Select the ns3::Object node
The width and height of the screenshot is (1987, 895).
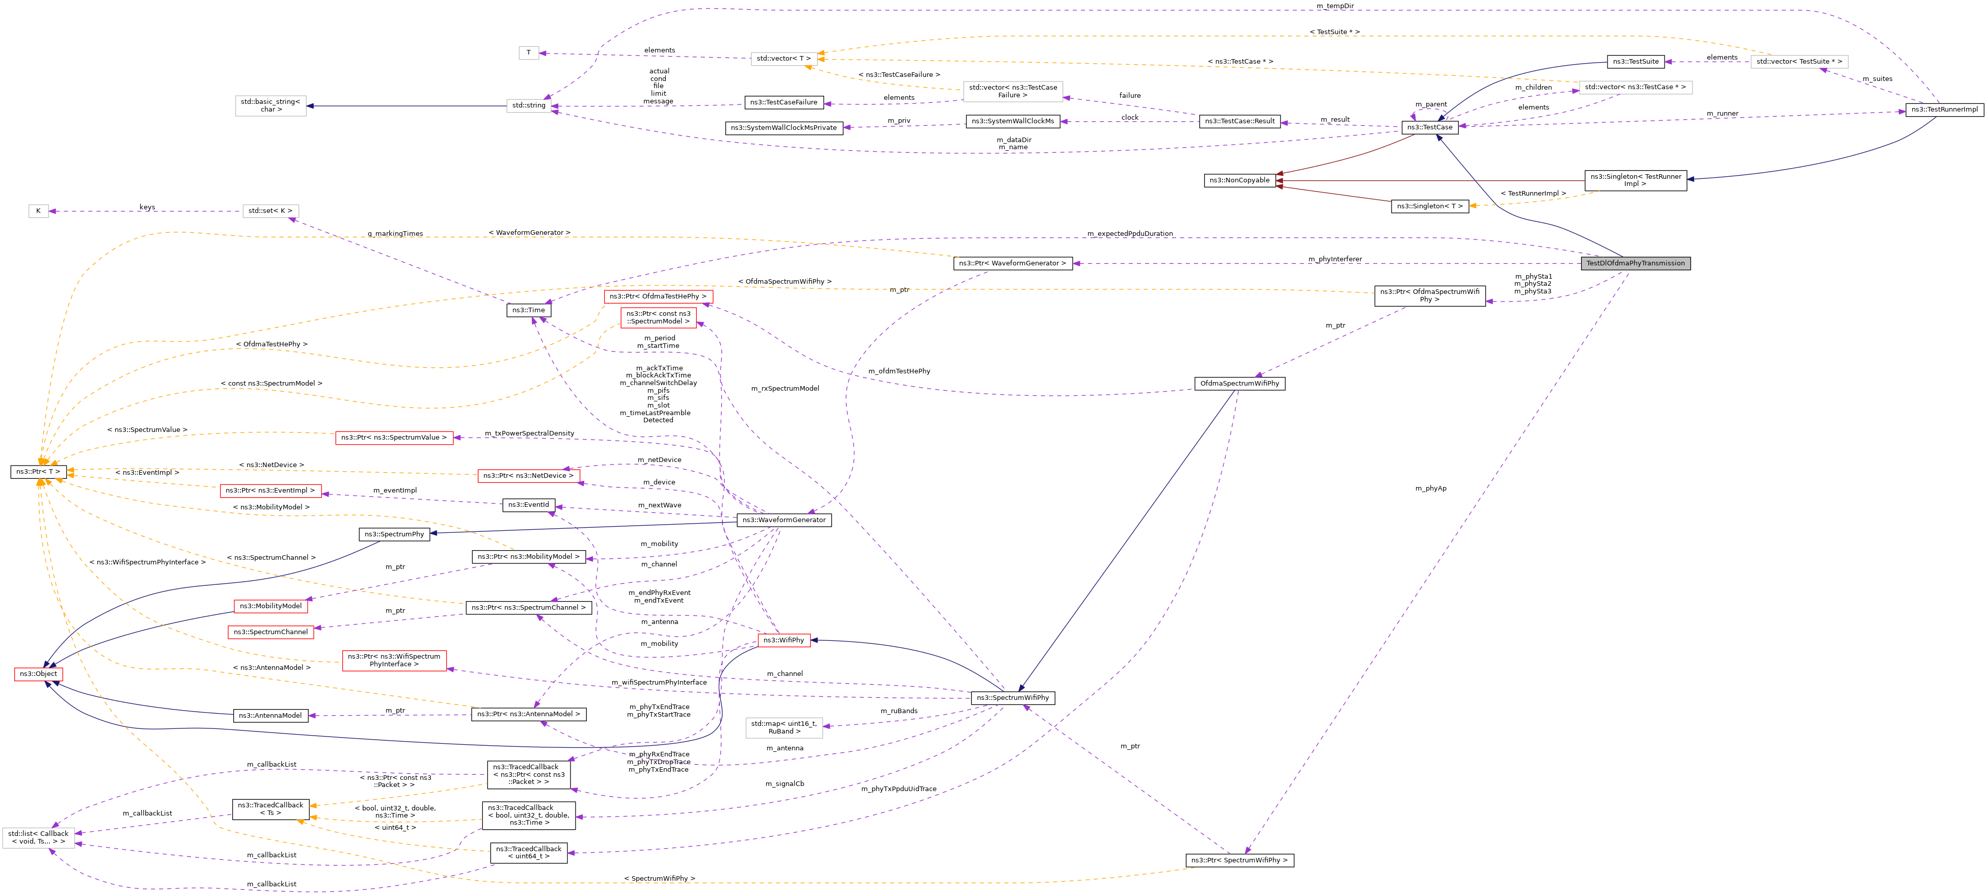click(39, 674)
